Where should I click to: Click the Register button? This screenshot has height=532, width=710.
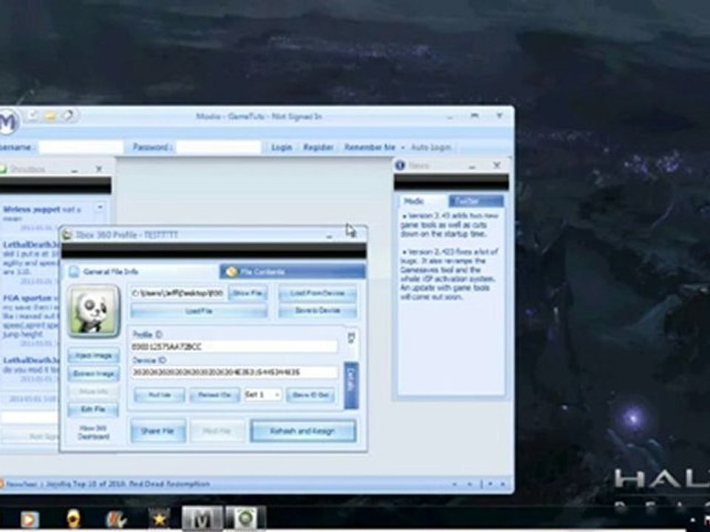click(x=318, y=148)
